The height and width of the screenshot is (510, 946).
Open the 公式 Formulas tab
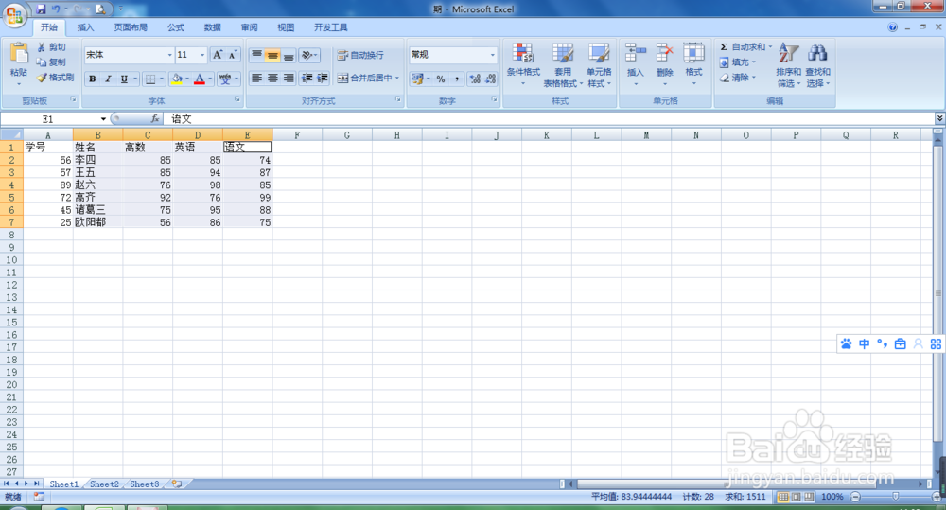(x=176, y=27)
